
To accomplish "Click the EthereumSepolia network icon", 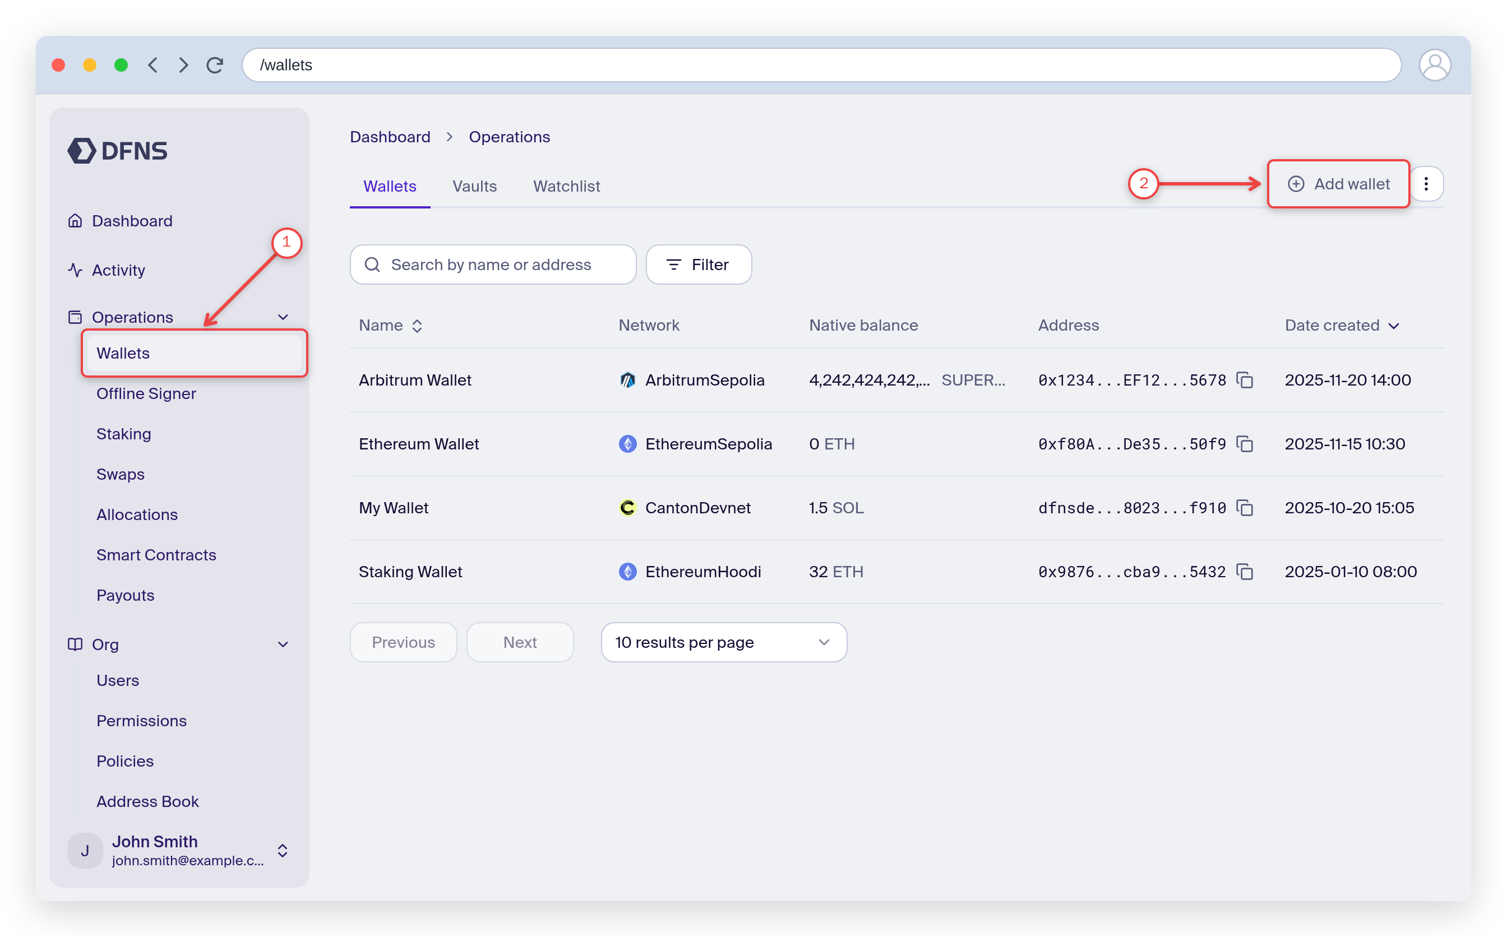I will point(628,444).
